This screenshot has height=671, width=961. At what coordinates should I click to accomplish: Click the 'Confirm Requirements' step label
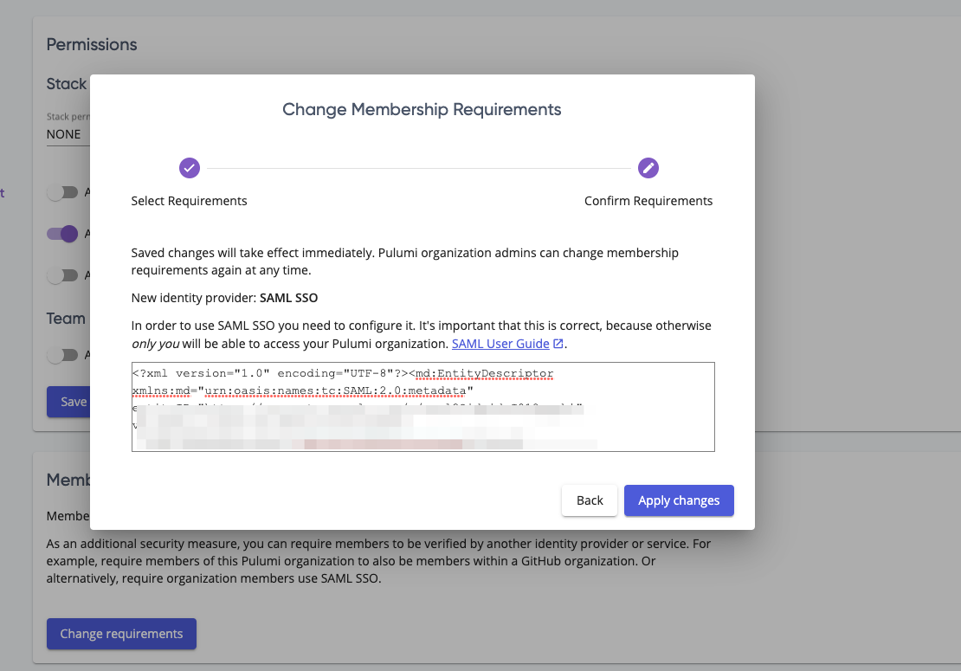pos(648,201)
